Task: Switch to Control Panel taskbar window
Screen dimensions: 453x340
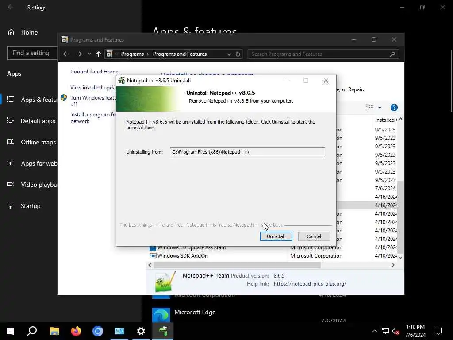Action: point(119,331)
